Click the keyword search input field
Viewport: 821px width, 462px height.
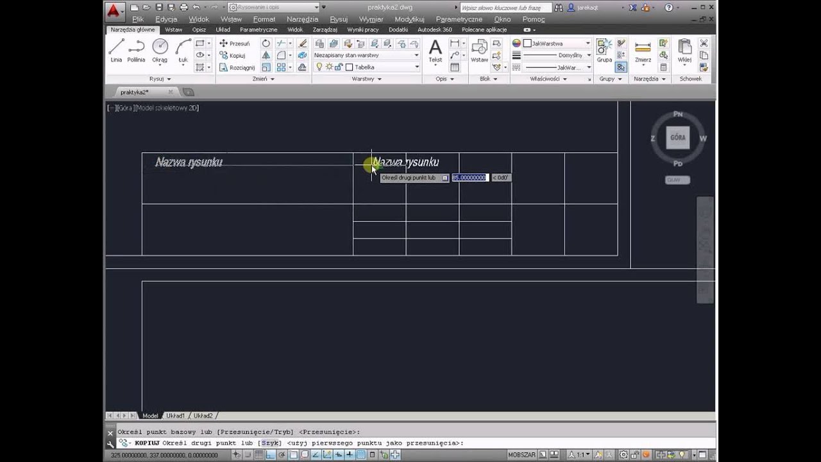click(x=505, y=8)
